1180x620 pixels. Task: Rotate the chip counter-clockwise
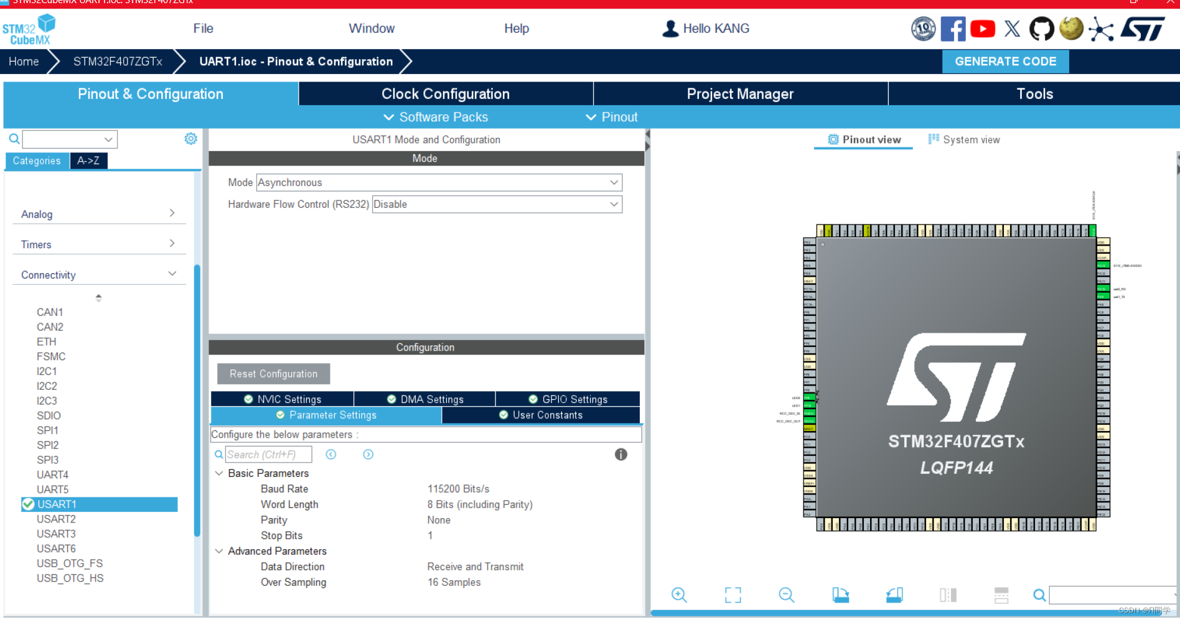894,595
